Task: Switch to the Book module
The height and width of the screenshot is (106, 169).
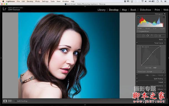Action: point(133,10)
